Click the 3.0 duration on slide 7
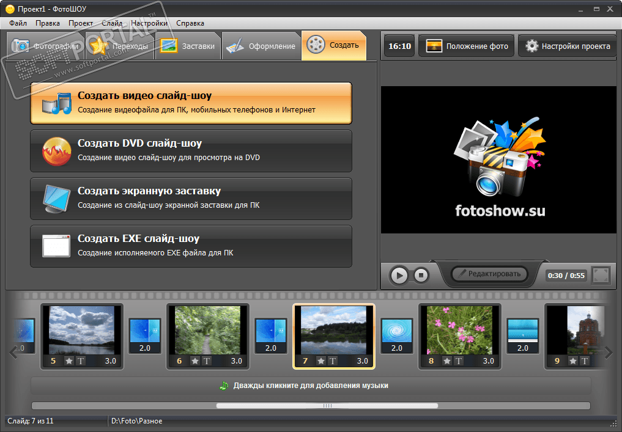The width and height of the screenshot is (622, 432). pos(363,361)
